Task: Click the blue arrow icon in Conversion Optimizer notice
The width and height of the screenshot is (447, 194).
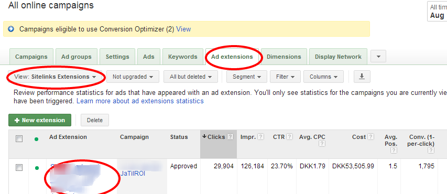Action: tap(11, 29)
